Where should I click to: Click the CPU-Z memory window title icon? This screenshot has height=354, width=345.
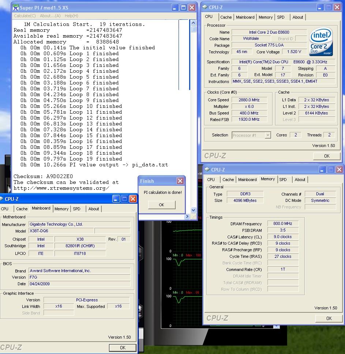[207, 169]
